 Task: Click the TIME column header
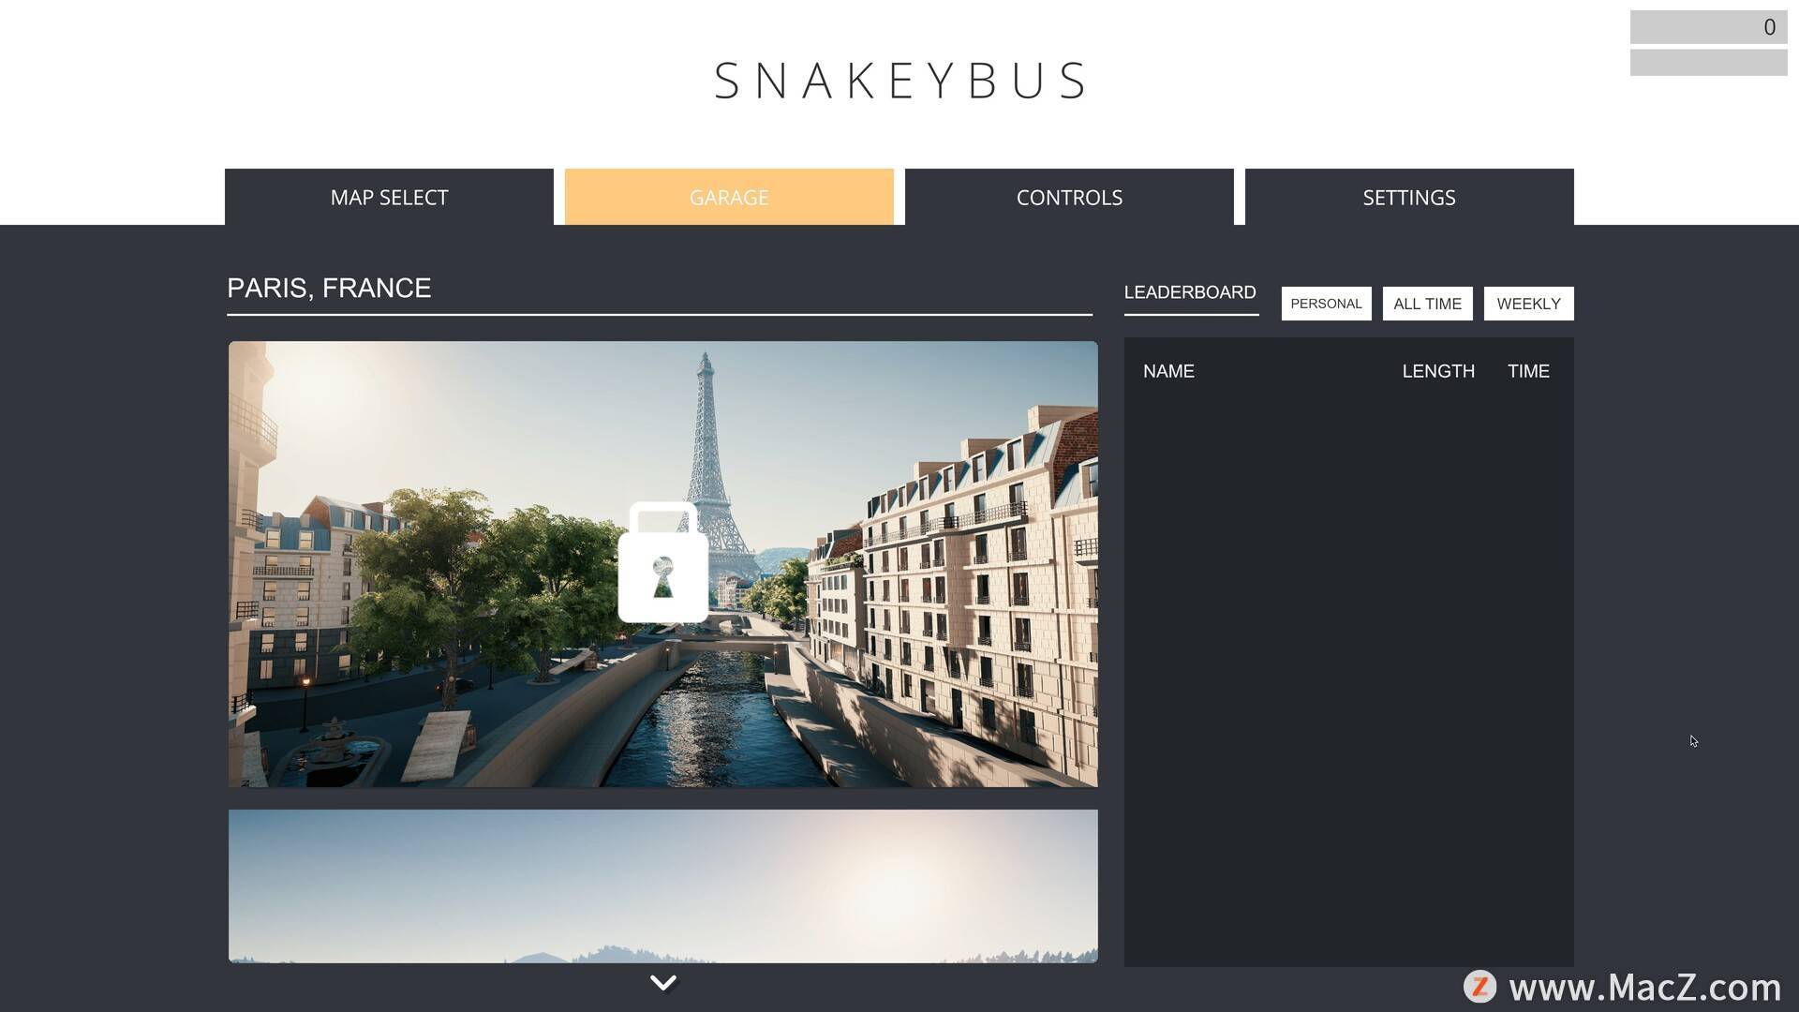1528,371
